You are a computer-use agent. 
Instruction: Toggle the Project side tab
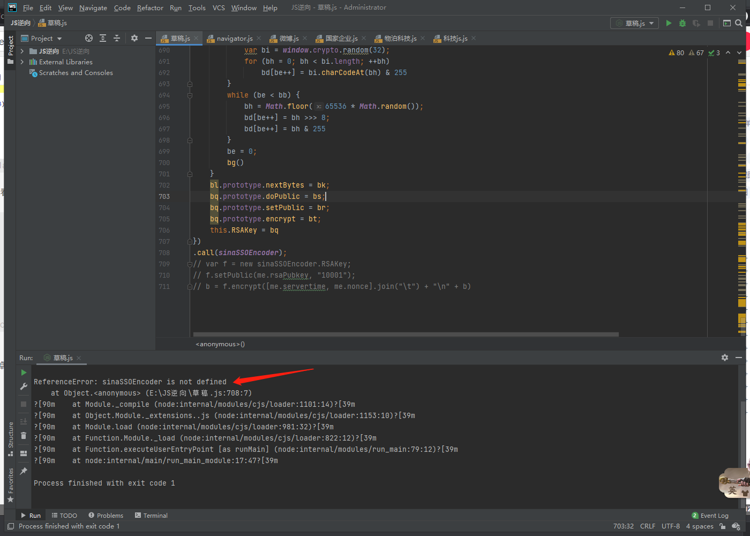(10, 50)
